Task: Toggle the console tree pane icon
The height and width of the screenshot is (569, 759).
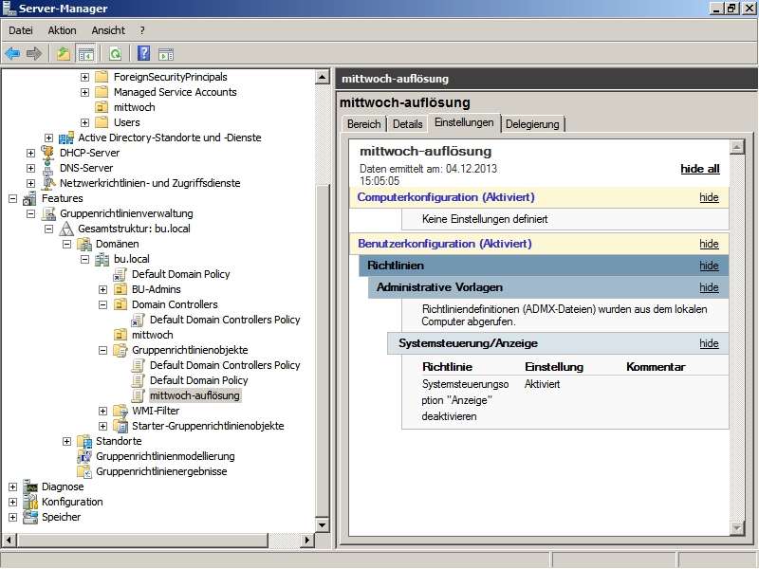Action: point(85,53)
